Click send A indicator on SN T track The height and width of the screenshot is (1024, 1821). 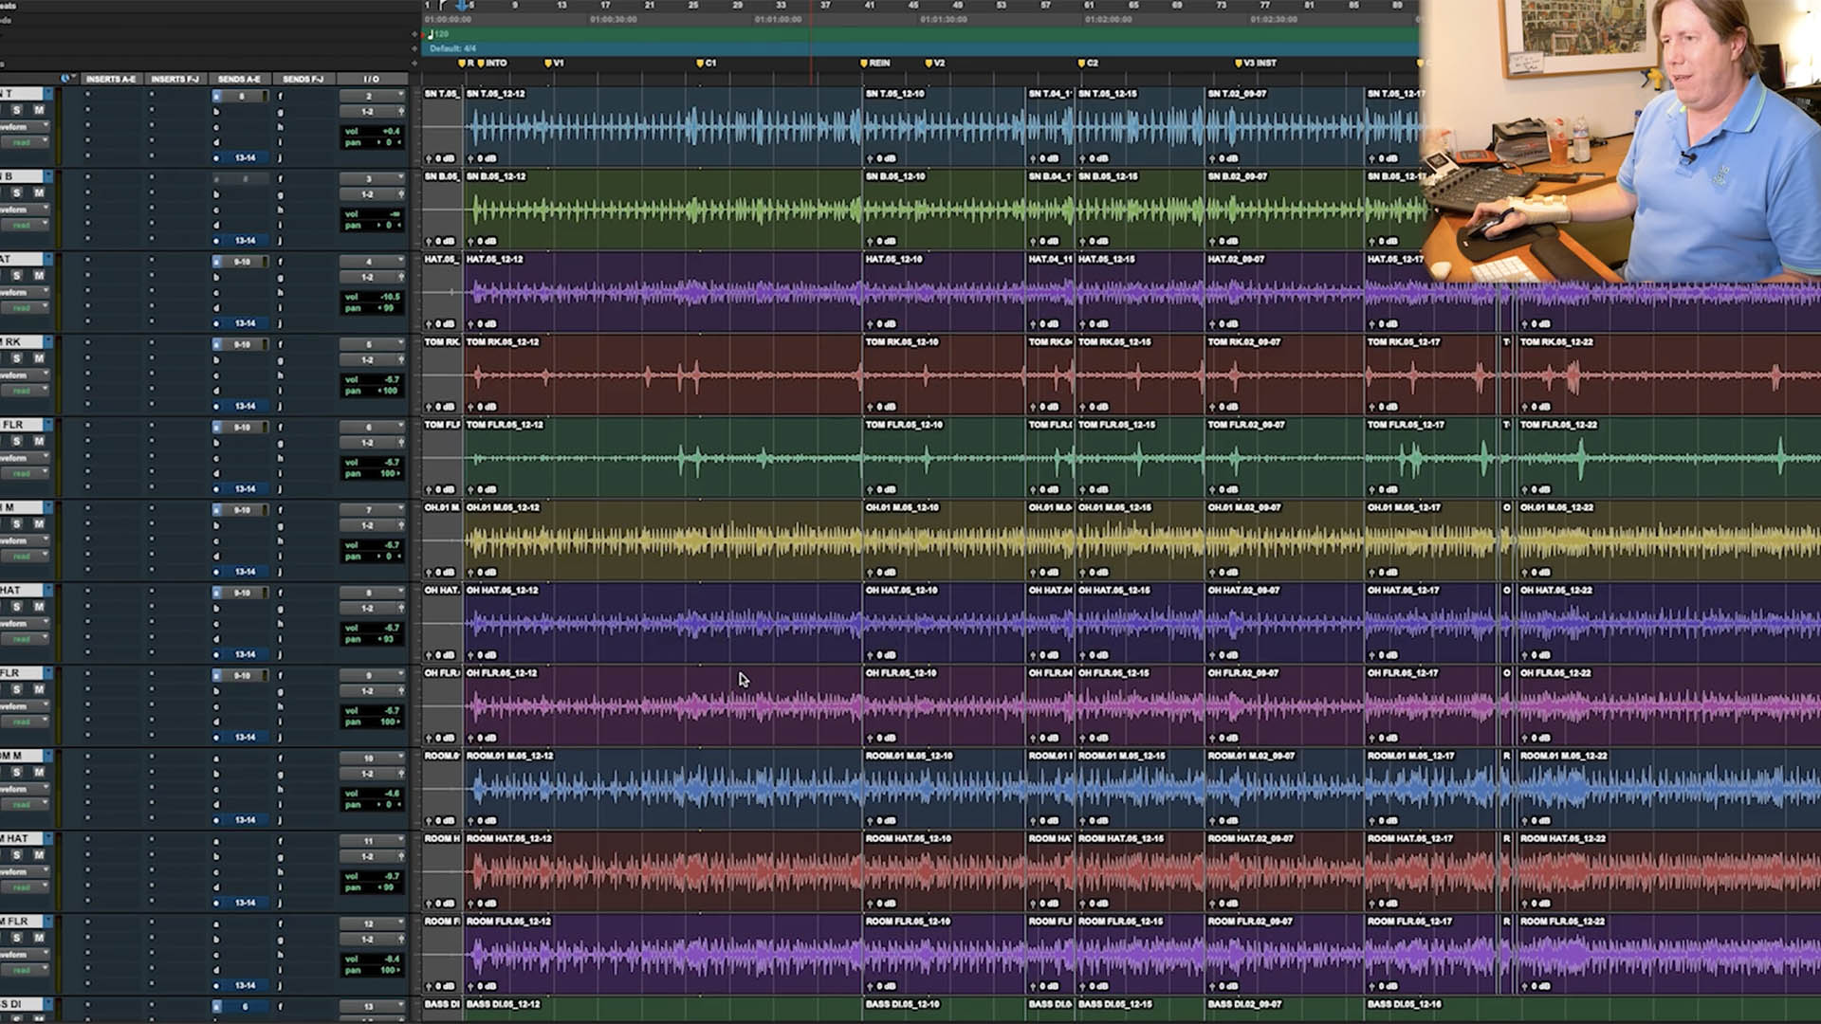216,97
